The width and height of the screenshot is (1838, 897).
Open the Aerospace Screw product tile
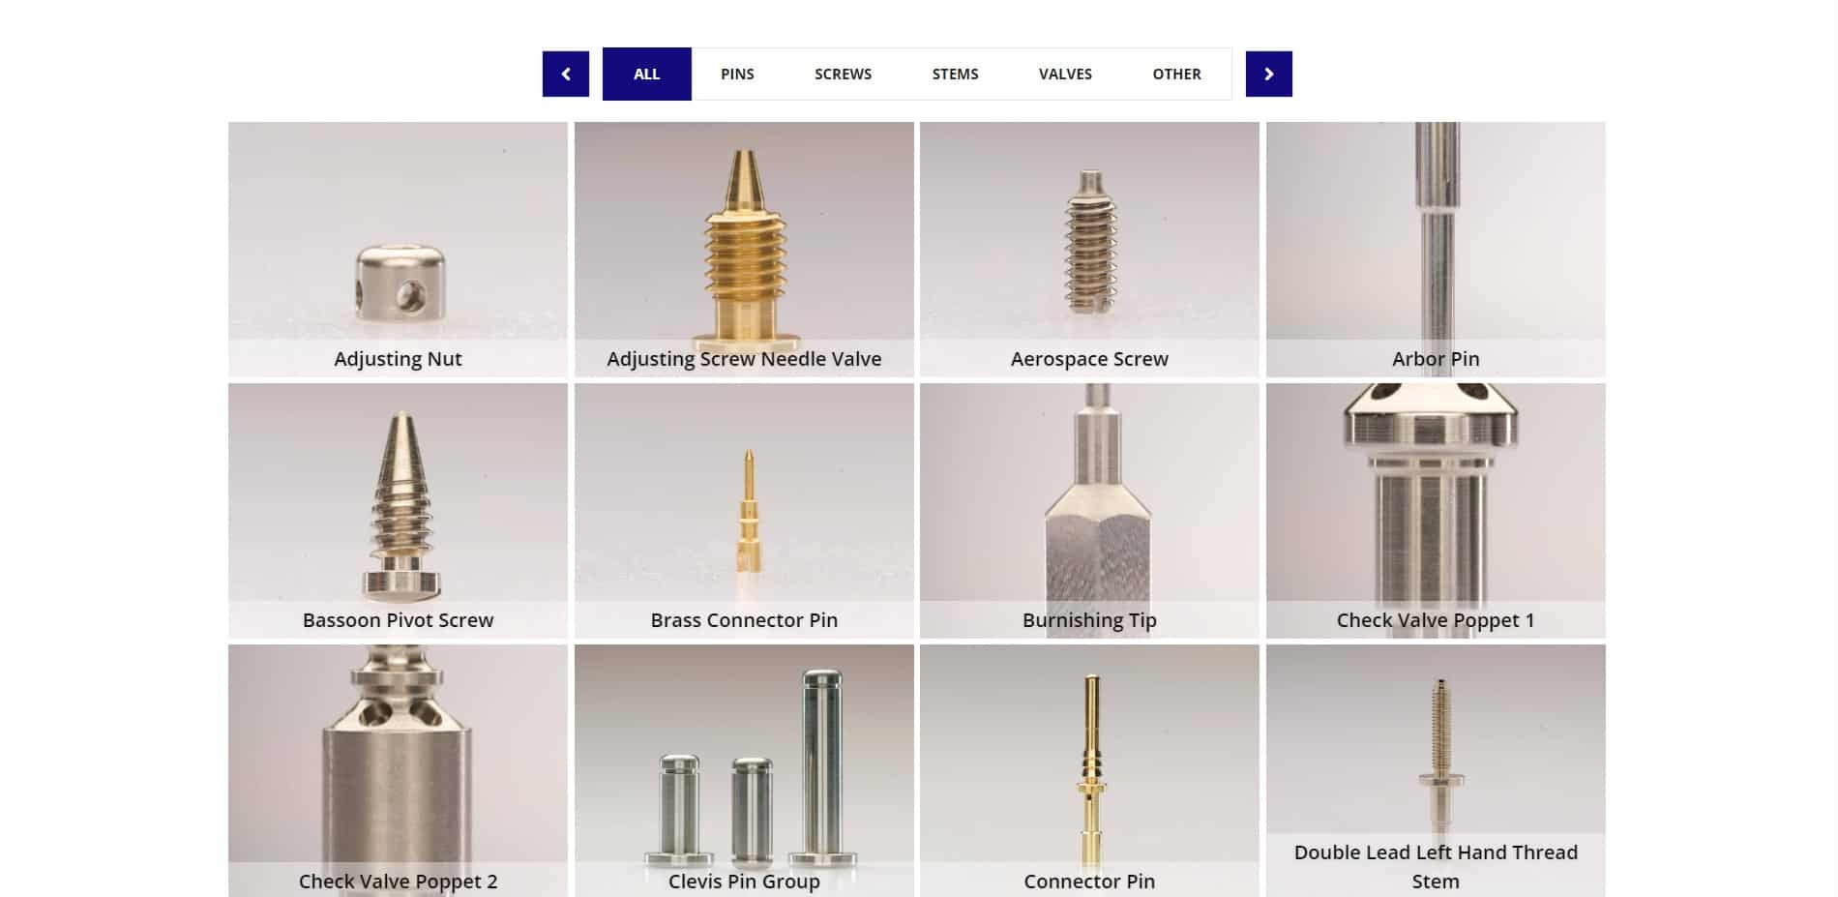click(x=1089, y=250)
